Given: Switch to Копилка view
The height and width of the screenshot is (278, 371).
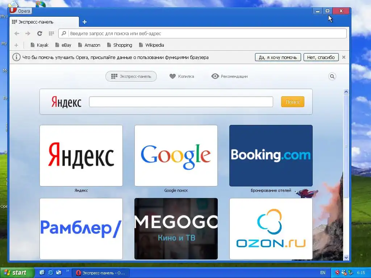Looking at the screenshot, I should (182, 76).
